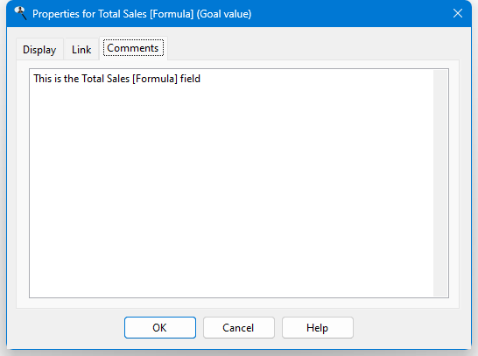Click the word "Total" in the comment text
This screenshot has height=356, width=478.
pos(93,79)
